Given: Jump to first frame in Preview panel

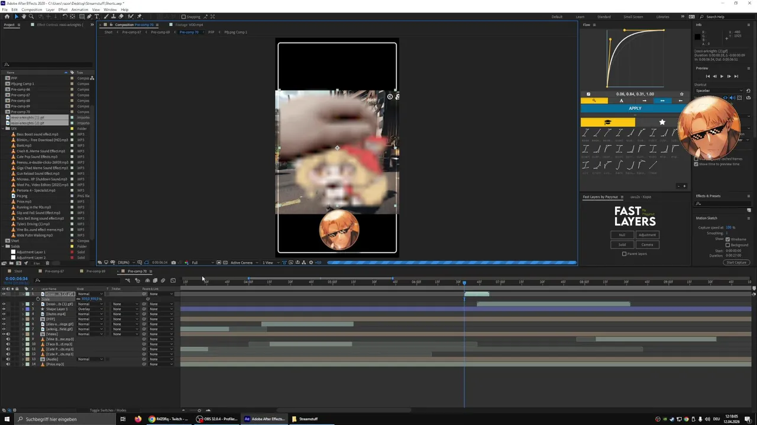Looking at the screenshot, I should (708, 76).
